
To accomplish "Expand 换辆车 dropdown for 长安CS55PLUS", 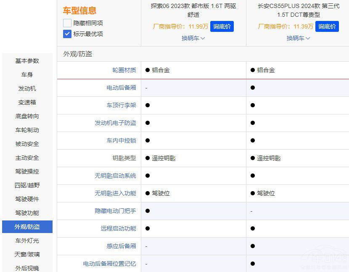I will 298,38.
